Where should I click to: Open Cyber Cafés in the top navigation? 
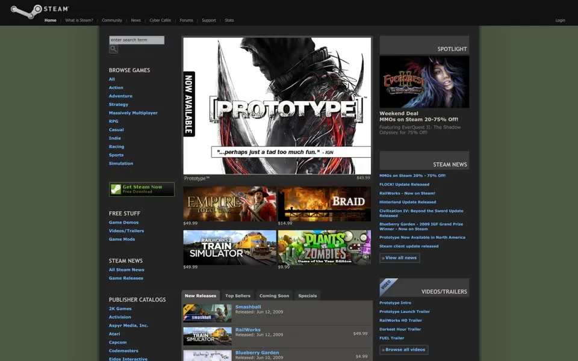click(160, 20)
